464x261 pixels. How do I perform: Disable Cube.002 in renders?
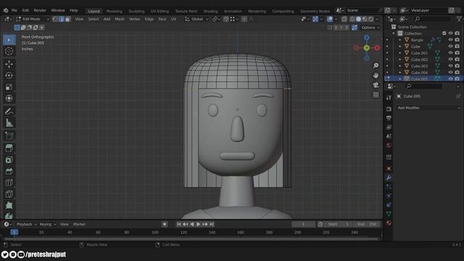[x=457, y=59]
